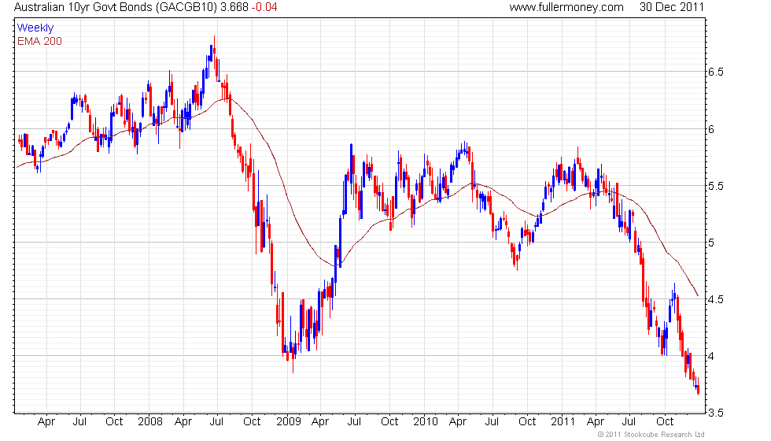The width and height of the screenshot is (771, 441).
Task: Select the EMA 200 legend label
Action: (x=40, y=41)
